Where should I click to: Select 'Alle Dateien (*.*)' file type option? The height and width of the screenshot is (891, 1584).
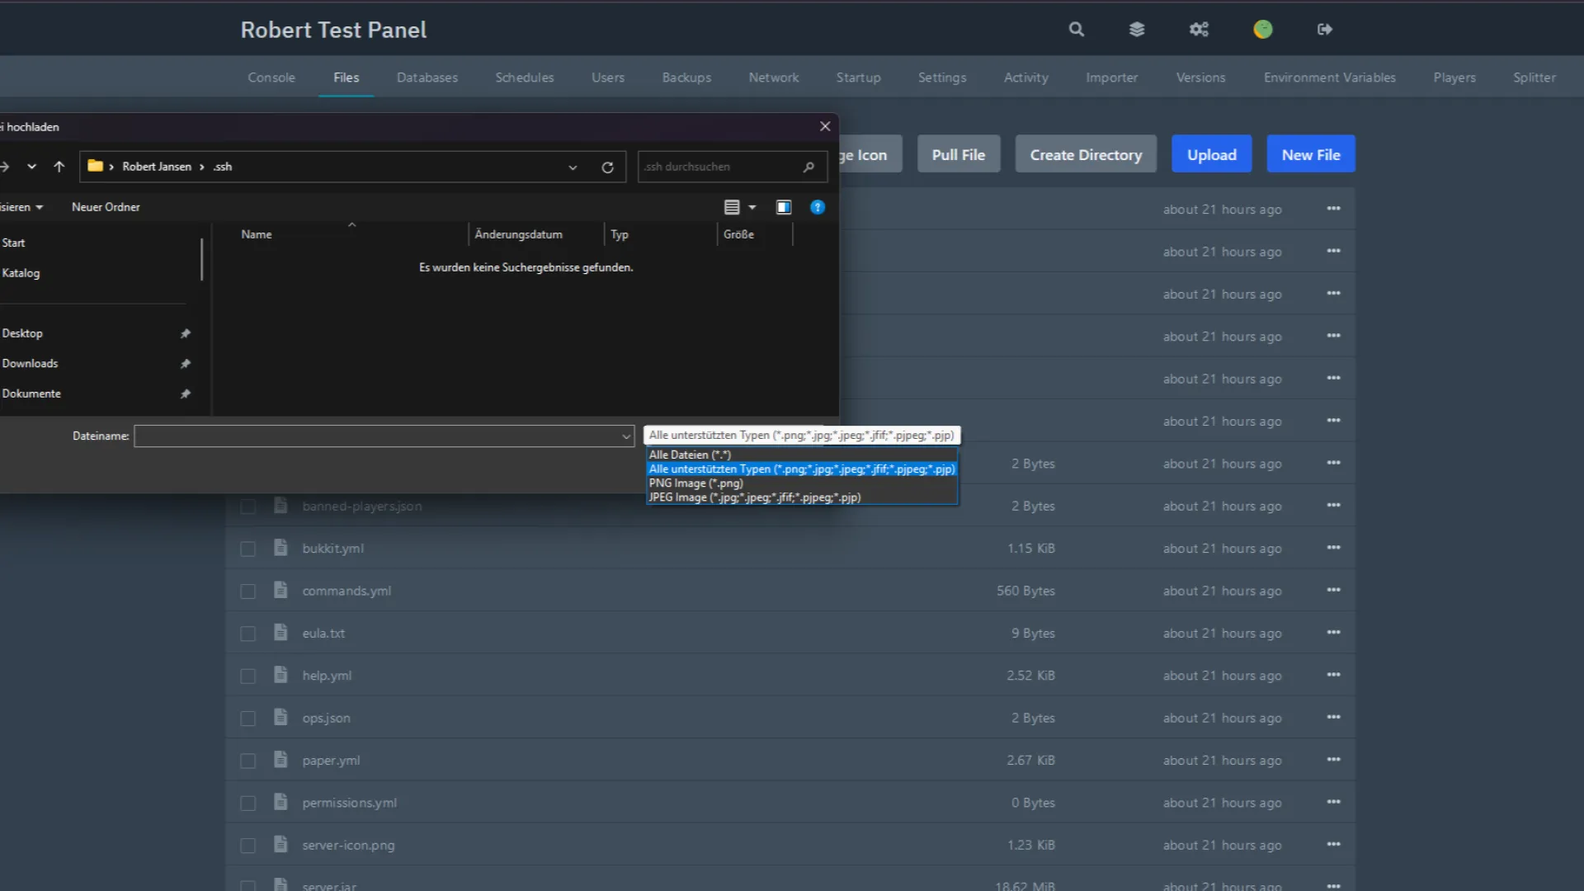[690, 455]
